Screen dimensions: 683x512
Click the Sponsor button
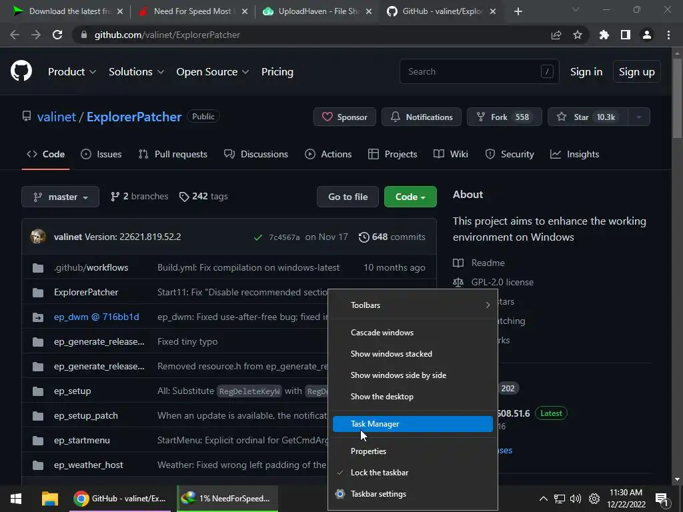point(345,117)
